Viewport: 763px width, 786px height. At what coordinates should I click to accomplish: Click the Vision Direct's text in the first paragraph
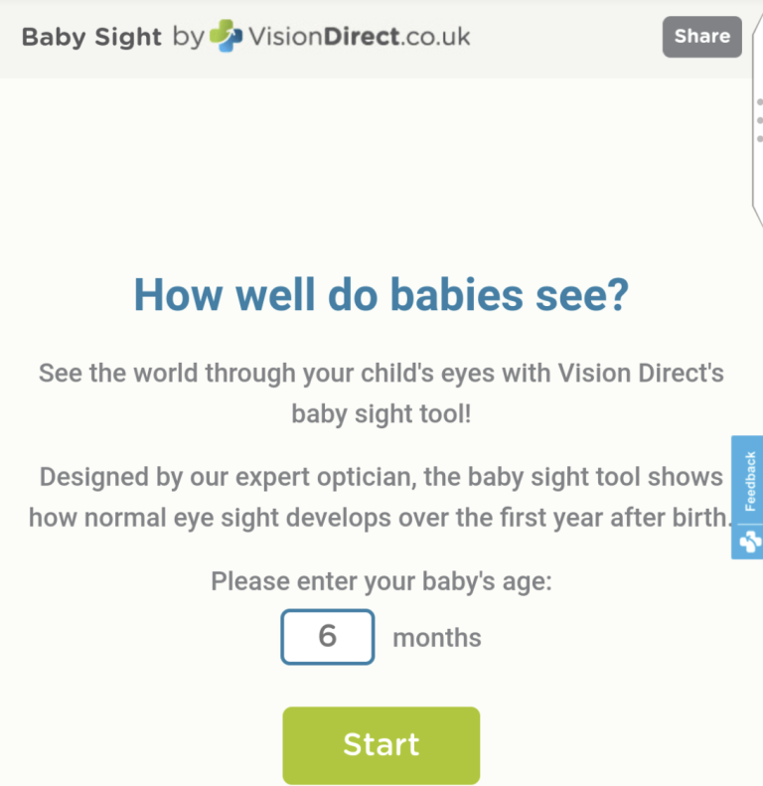pyautogui.click(x=641, y=374)
